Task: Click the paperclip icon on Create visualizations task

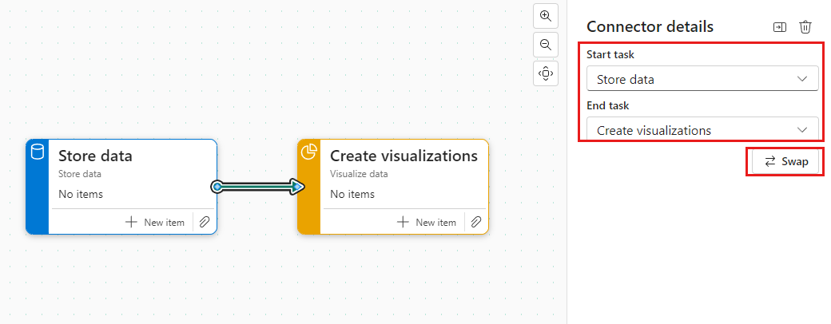Action: tap(476, 222)
